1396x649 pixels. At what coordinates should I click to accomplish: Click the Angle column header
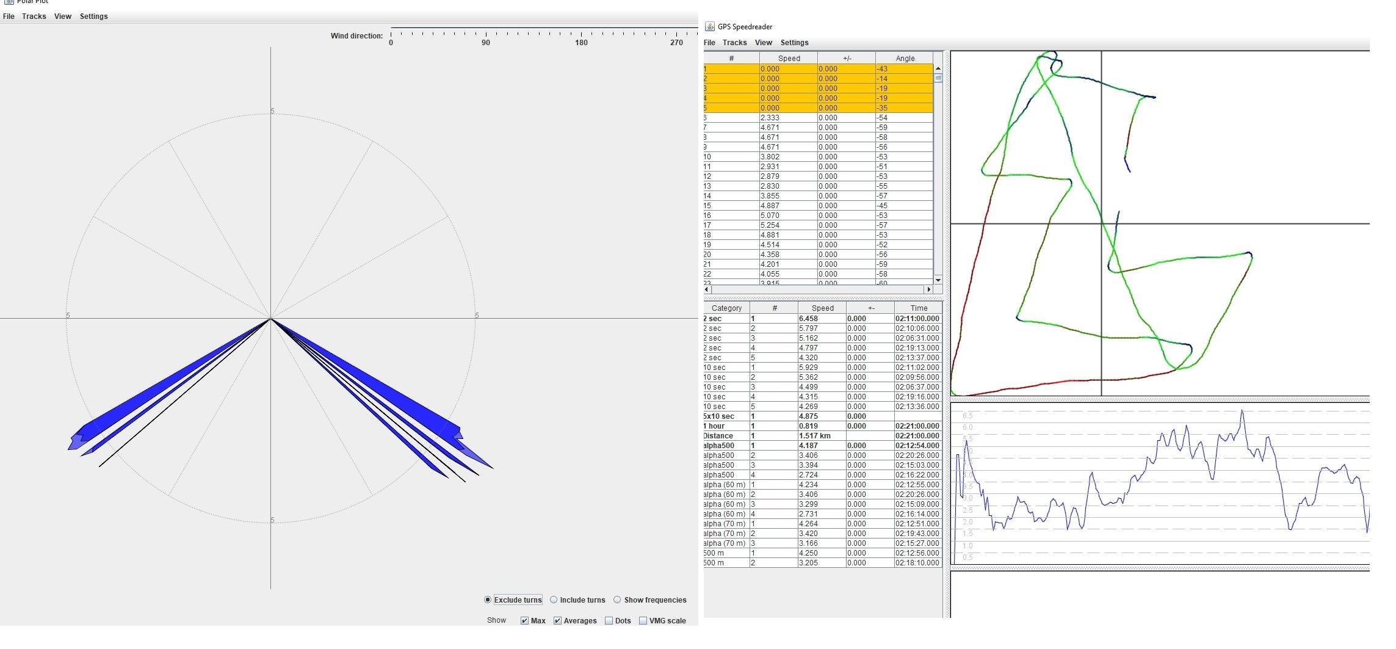coord(905,59)
